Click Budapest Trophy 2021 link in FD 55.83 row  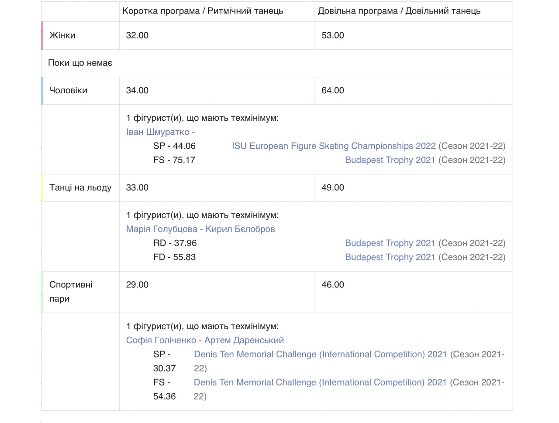pyautogui.click(x=390, y=257)
